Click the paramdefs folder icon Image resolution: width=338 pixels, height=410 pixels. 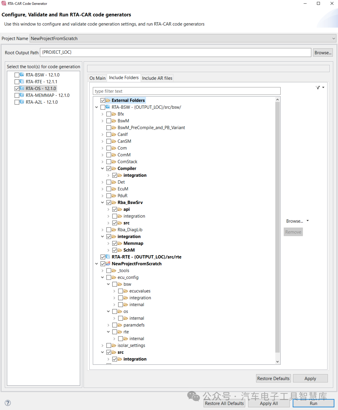[120, 325]
